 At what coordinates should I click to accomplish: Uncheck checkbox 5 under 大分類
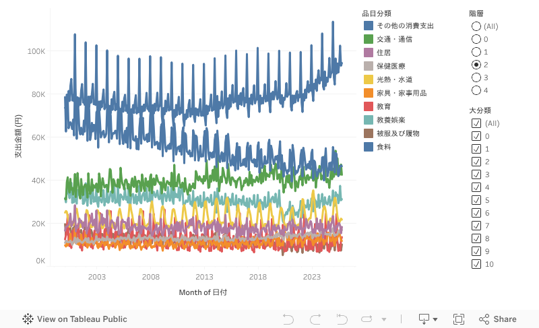tap(476, 200)
